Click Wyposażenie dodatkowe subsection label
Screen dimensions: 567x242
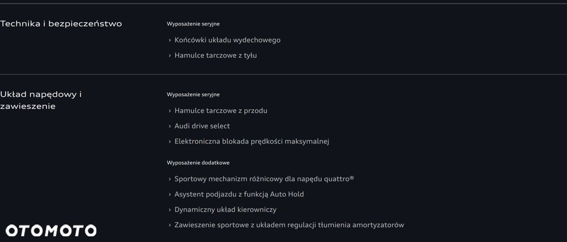click(198, 163)
